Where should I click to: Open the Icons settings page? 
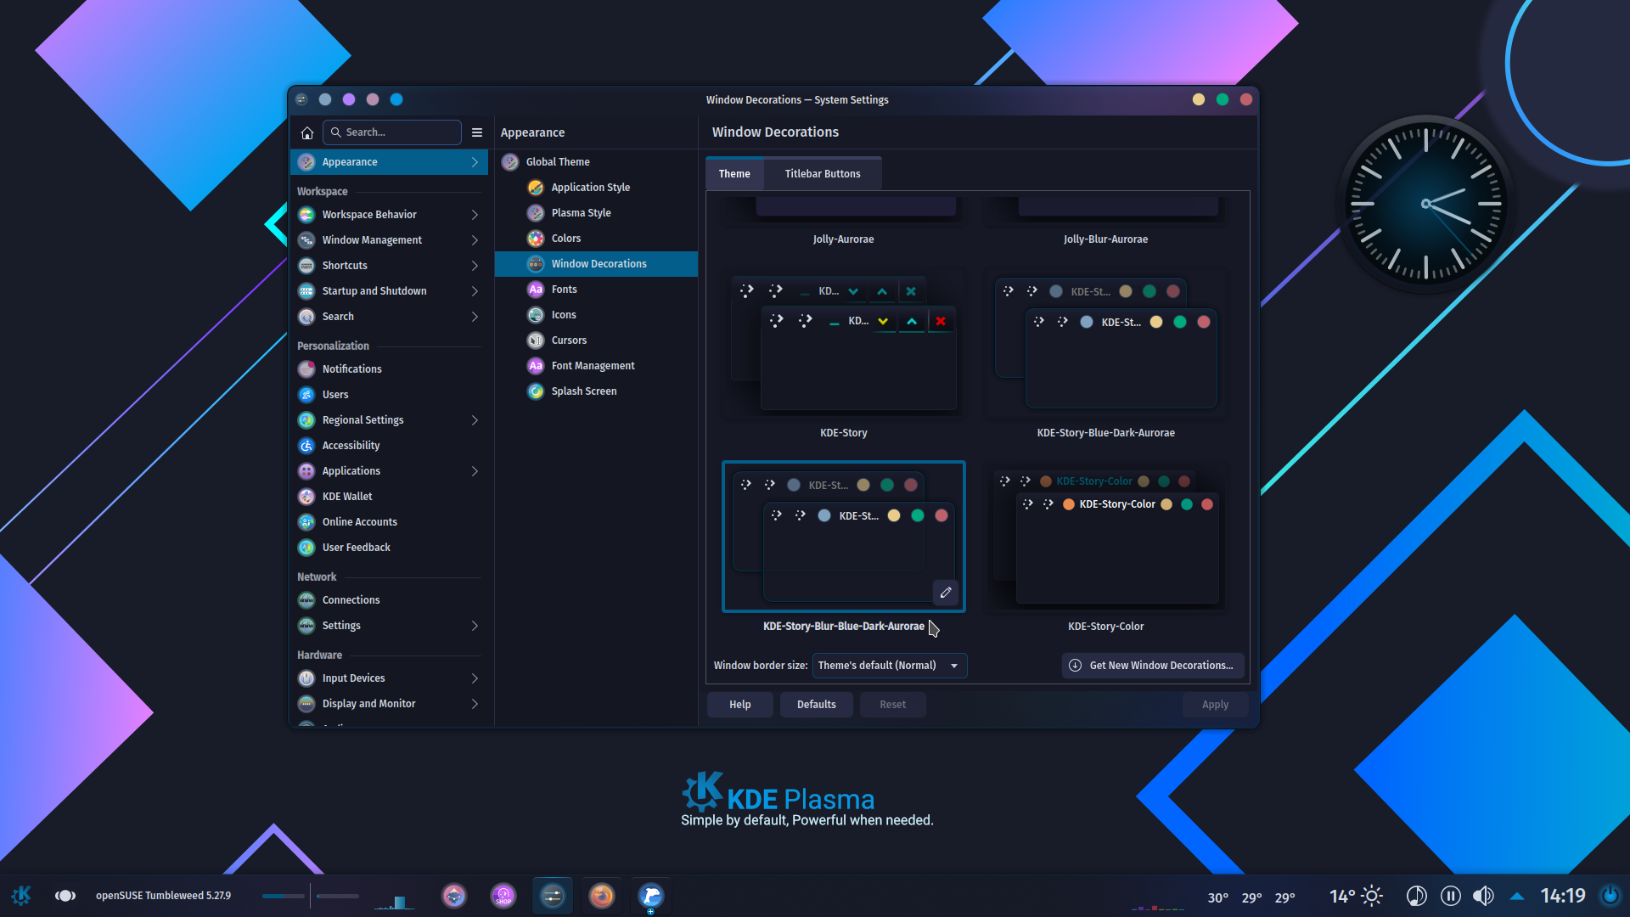pos(596,315)
